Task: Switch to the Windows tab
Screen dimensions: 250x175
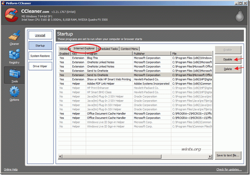Action: click(x=65, y=49)
